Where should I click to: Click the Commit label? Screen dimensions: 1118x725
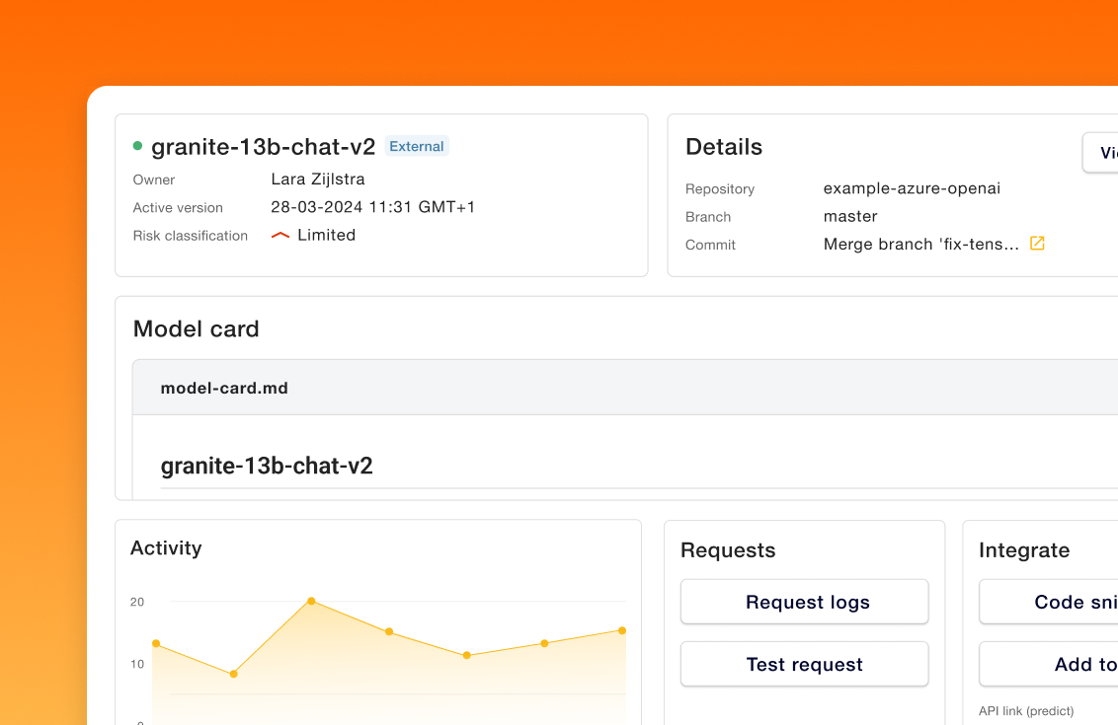click(710, 245)
